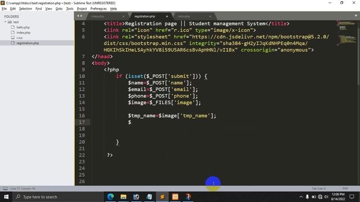Click Sublime Text taskbar icon
Screen dimensions: 360x202
(x=162, y=197)
